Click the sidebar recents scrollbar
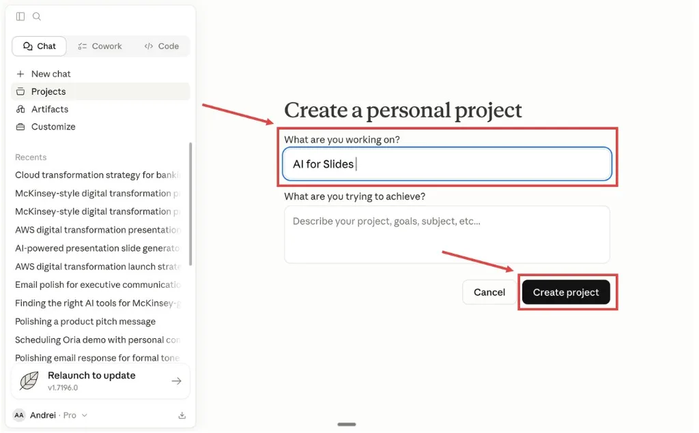Screen dimensions: 699x433 [191, 204]
